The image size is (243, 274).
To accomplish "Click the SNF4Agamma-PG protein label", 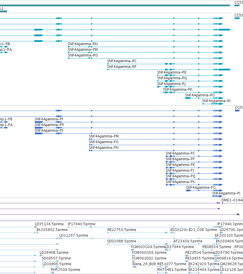I will coord(201,188).
